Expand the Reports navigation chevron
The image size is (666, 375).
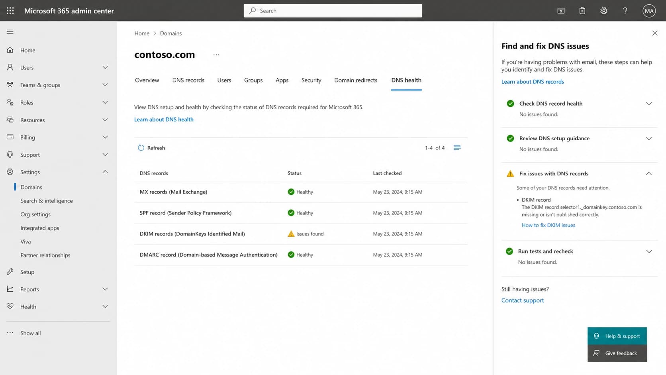[105, 289]
